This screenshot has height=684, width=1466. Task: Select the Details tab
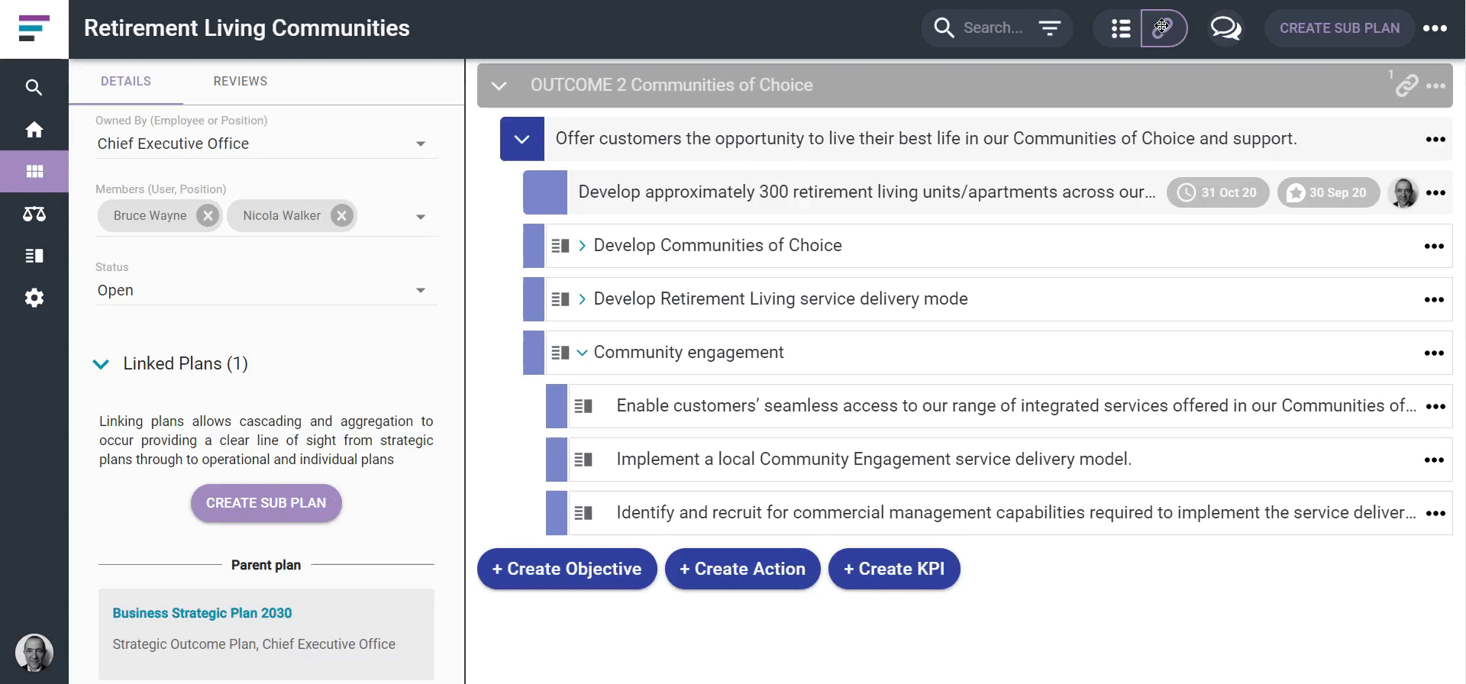[126, 81]
